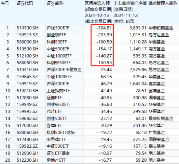This screenshot has width=179, height=164.
Task: Click fund manager 广发基金
Action: [157, 132]
